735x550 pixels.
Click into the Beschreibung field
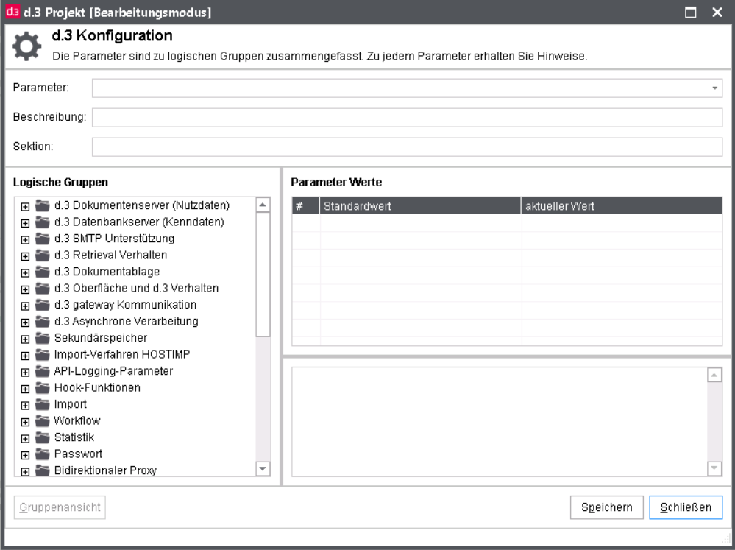(407, 117)
